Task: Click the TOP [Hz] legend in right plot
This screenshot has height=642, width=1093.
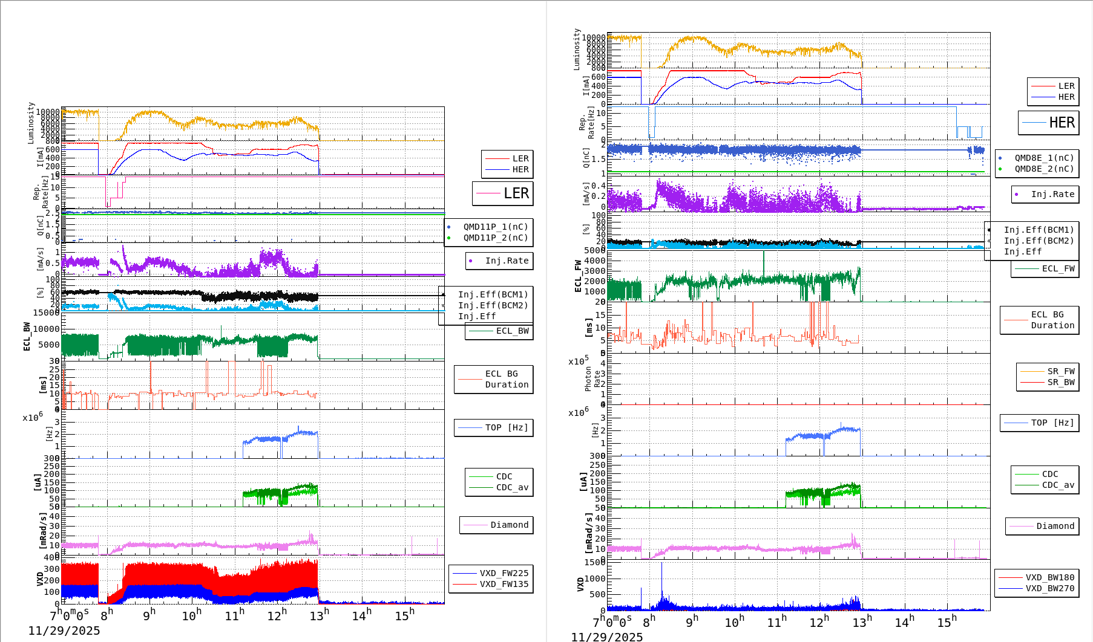Action: pos(1052,423)
